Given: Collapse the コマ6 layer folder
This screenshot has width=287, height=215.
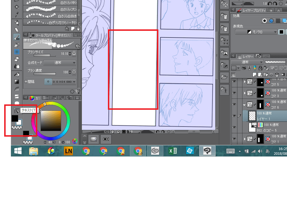Looking at the screenshot, I should pyautogui.click(x=244, y=105).
